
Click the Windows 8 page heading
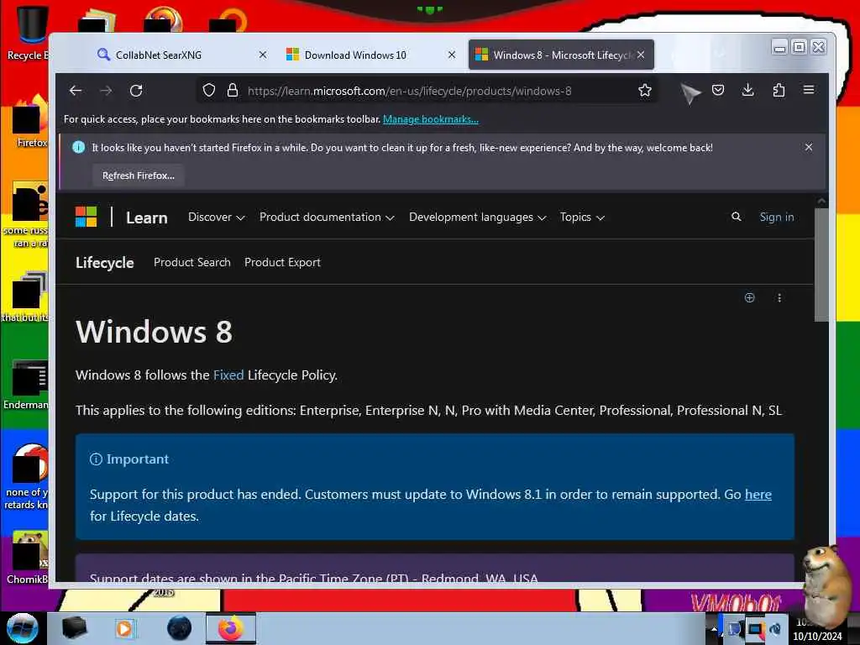pyautogui.click(x=155, y=332)
